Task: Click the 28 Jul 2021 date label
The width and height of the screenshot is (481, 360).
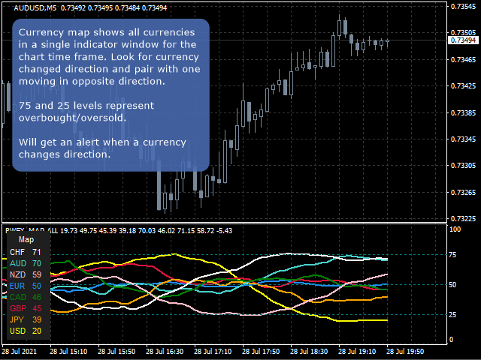Action: (x=20, y=351)
